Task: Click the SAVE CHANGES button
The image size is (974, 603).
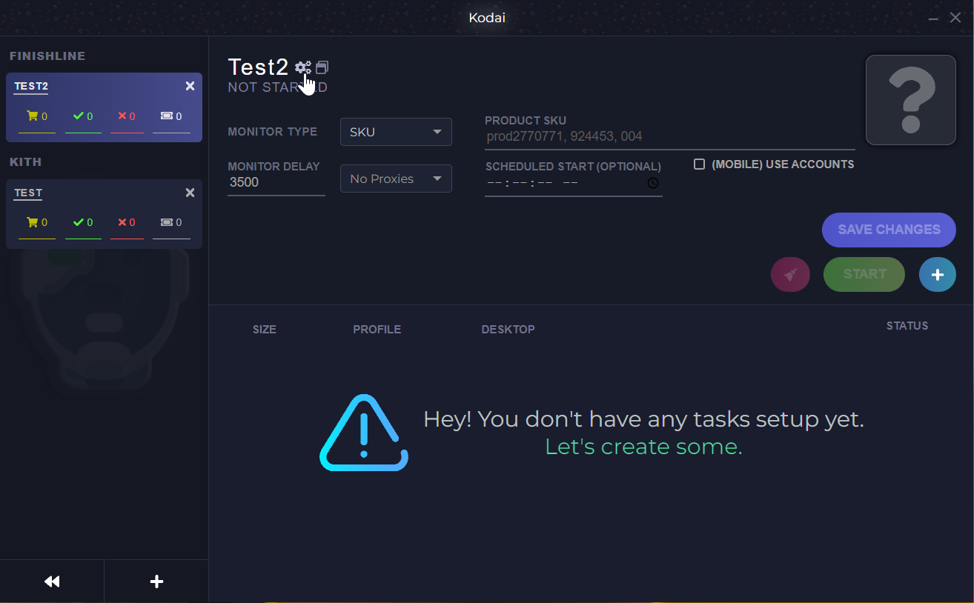Action: click(x=888, y=230)
